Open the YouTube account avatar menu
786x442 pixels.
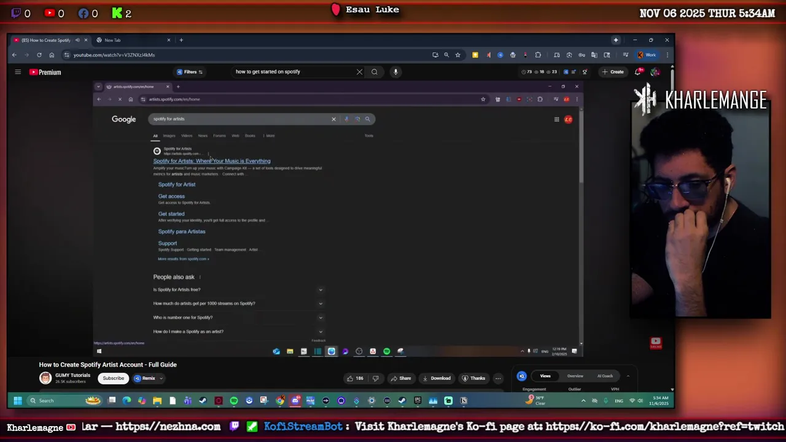click(x=655, y=72)
